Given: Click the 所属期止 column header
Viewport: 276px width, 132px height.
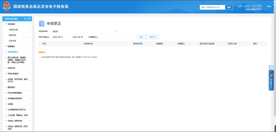Looking at the screenshot, I should [181, 44].
